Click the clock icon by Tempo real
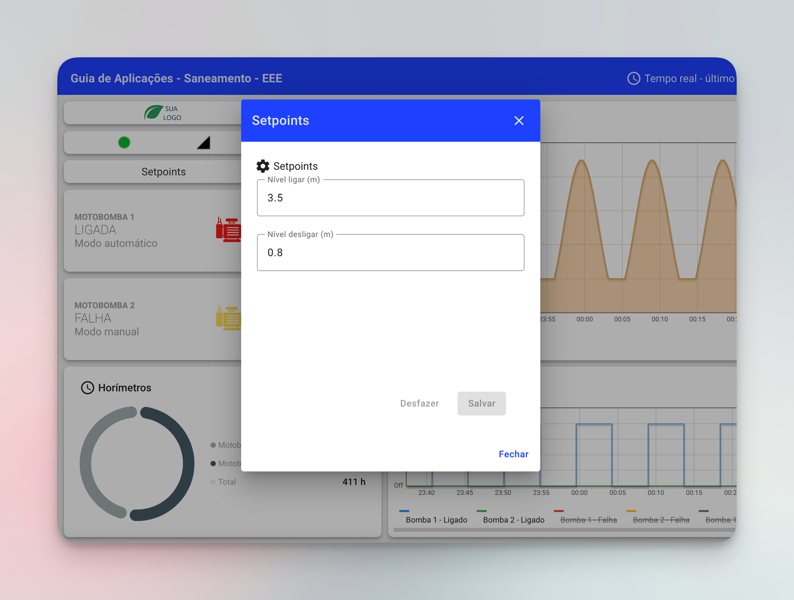This screenshot has width=794, height=600. pyautogui.click(x=634, y=78)
